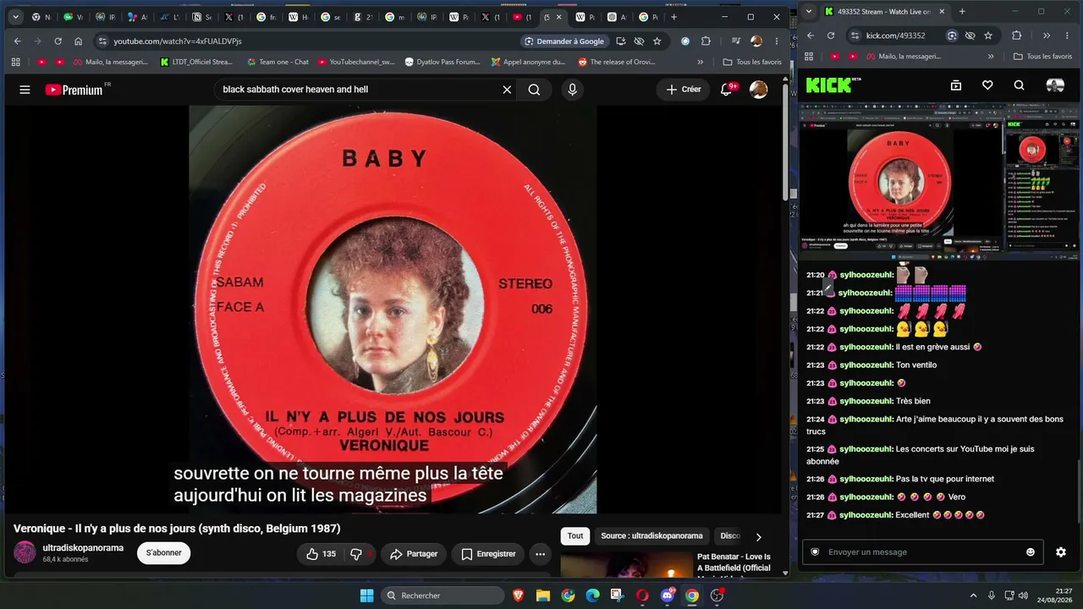
Task: Open new tab in YouTube browser window
Action: point(673,17)
